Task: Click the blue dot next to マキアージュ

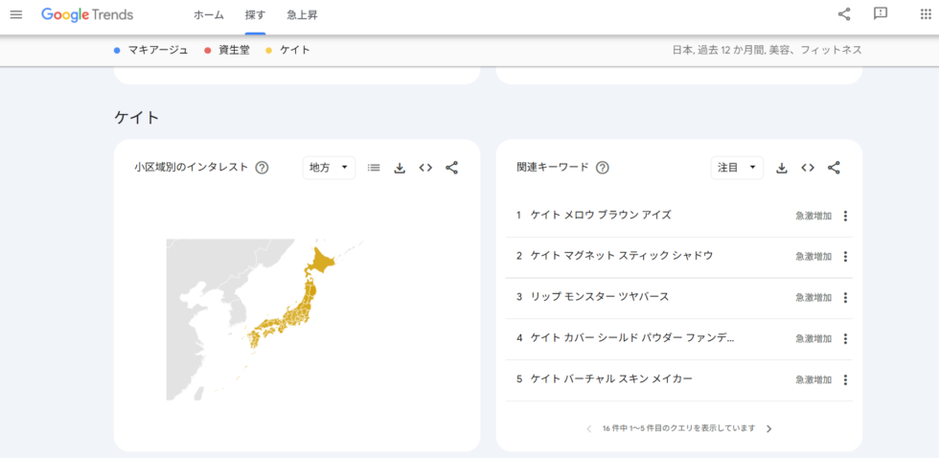Action: click(117, 51)
